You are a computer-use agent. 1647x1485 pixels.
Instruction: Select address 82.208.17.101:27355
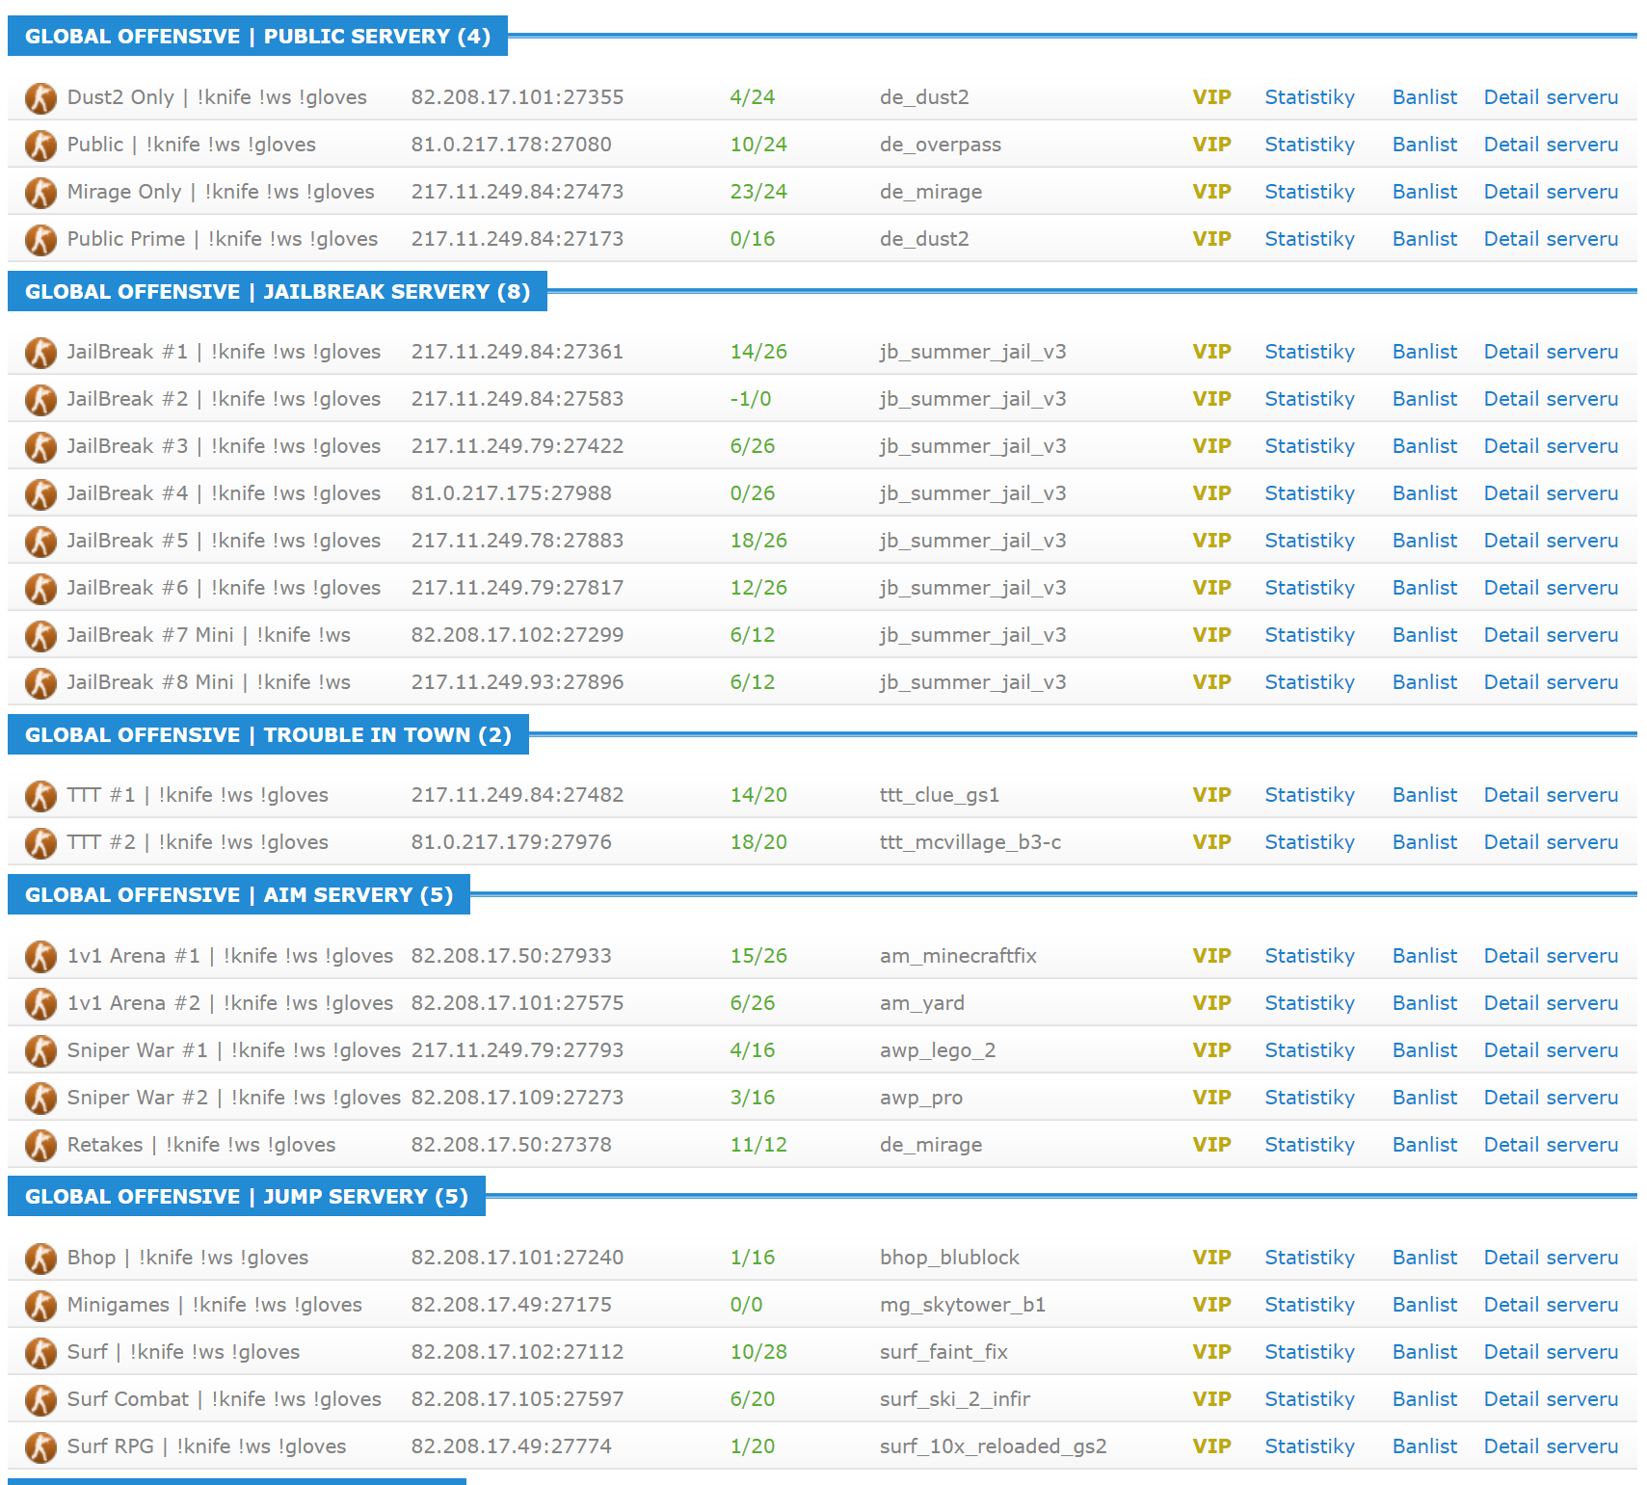(x=518, y=97)
